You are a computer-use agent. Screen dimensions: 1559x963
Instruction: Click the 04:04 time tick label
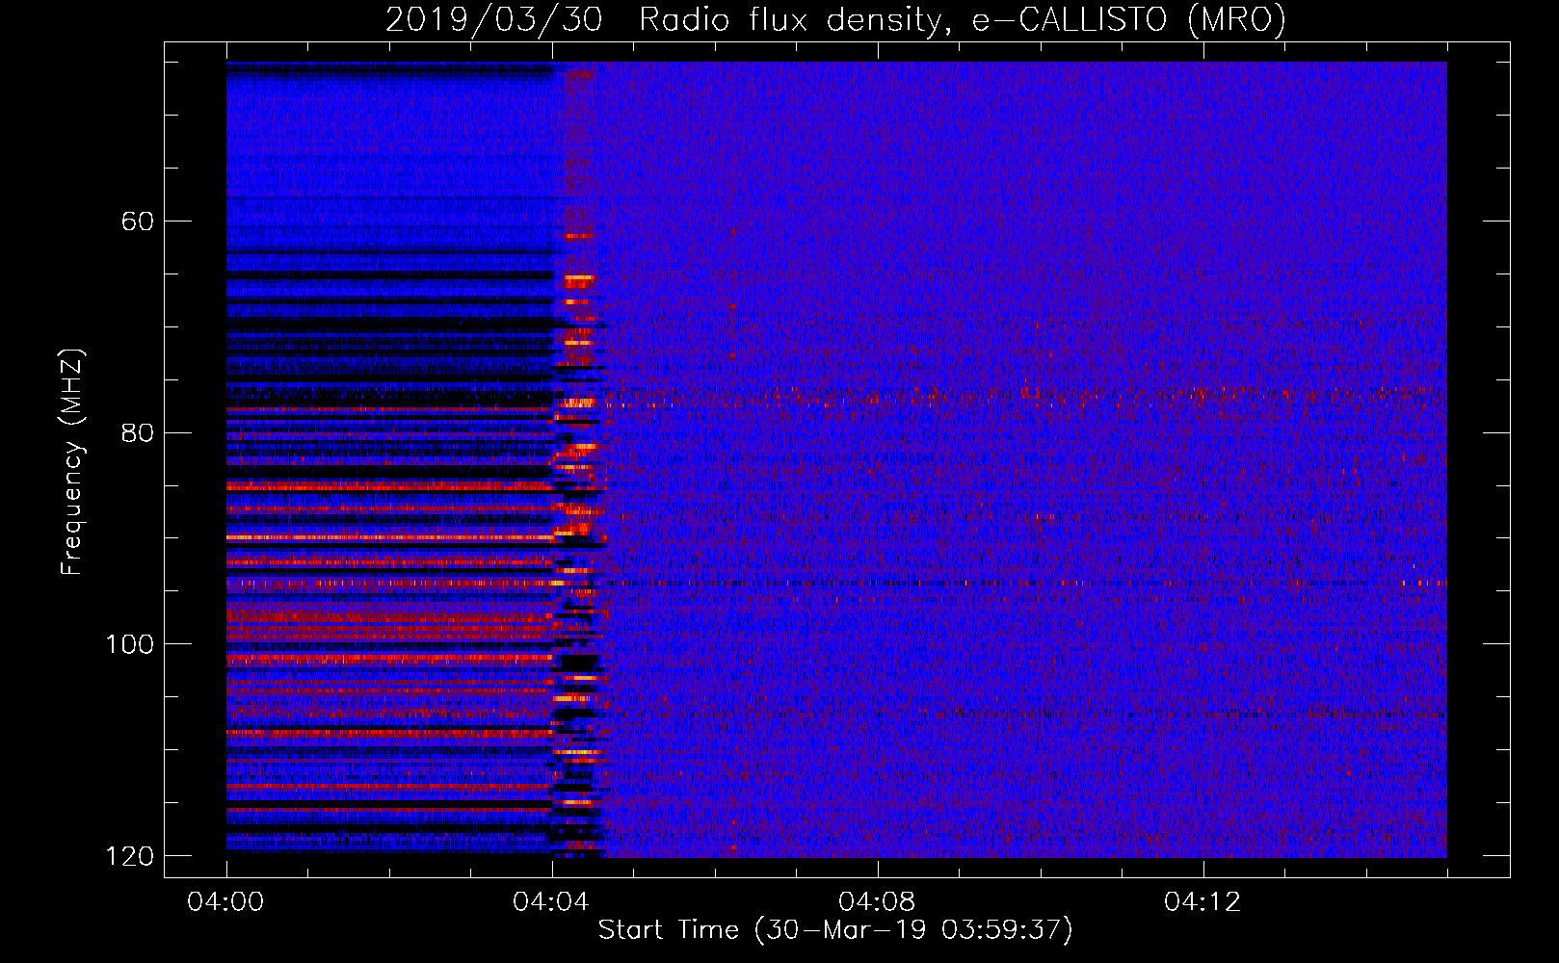pyautogui.click(x=551, y=902)
